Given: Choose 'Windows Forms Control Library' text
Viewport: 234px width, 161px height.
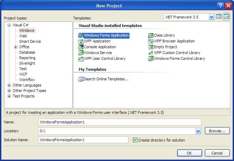Looking at the screenshot, I should pyautogui.click(x=180, y=59).
